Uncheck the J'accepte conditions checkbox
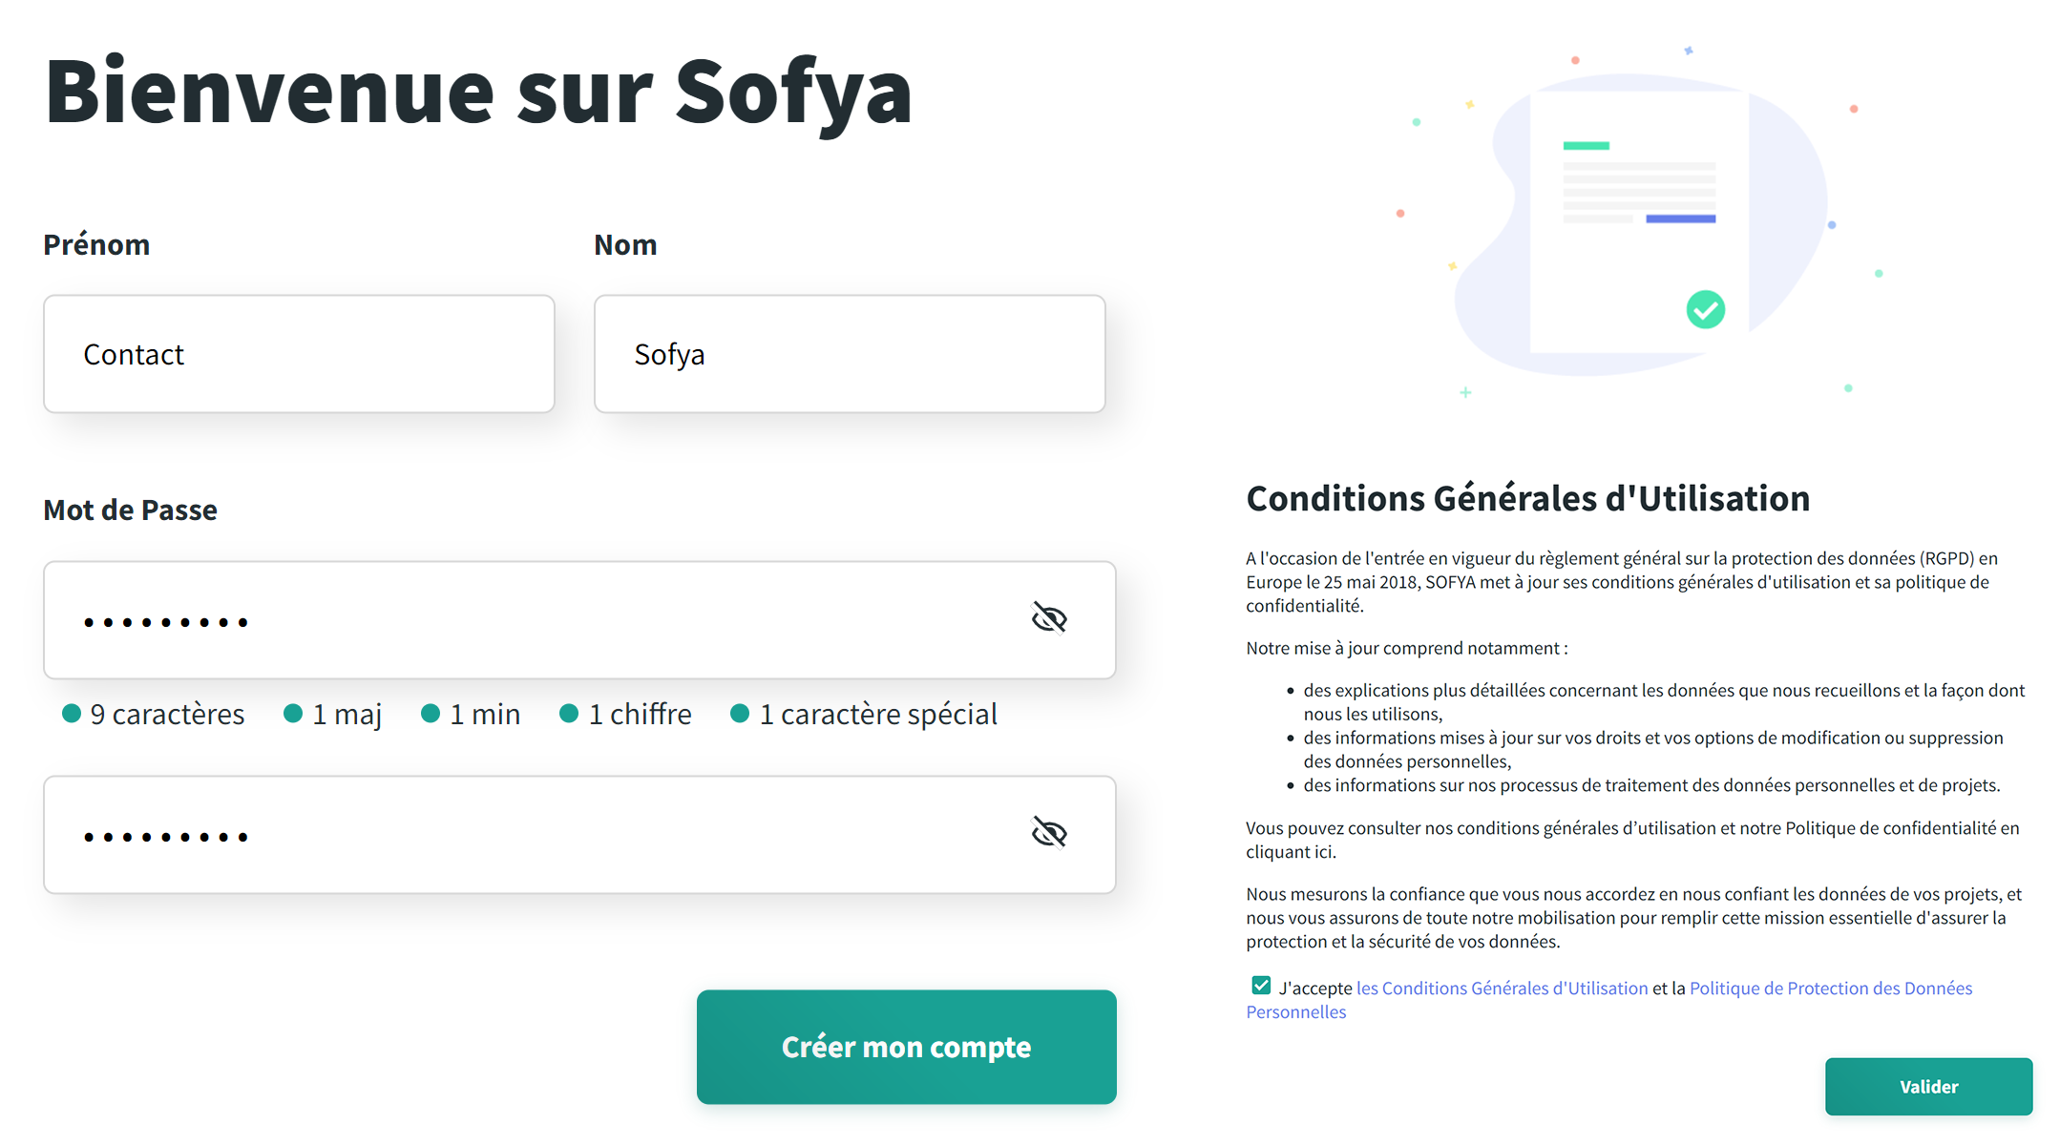Viewport: 2060px width, 1145px height. coord(1261,986)
